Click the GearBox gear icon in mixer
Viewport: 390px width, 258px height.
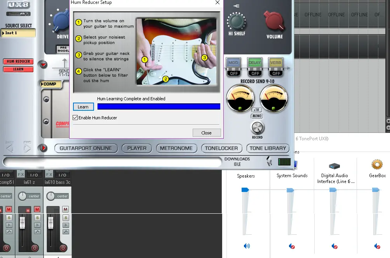[x=377, y=165]
